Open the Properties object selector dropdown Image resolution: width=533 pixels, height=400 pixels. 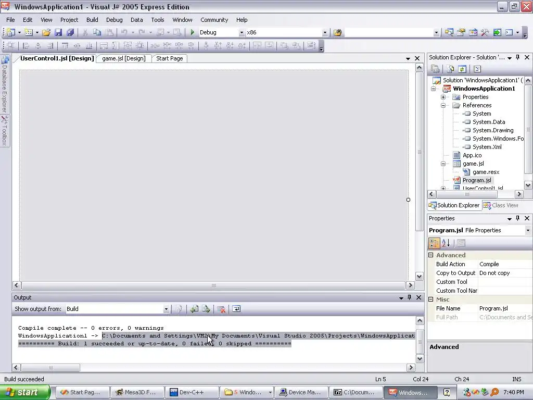[528, 230]
